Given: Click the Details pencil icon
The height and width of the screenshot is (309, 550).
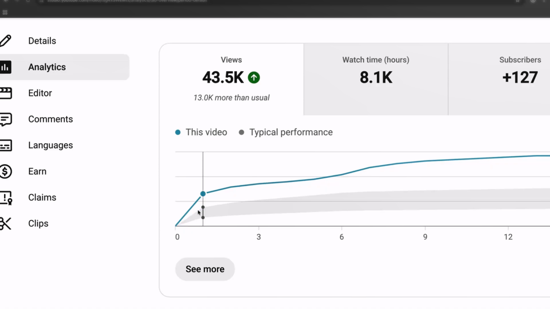Looking at the screenshot, I should 5,41.
